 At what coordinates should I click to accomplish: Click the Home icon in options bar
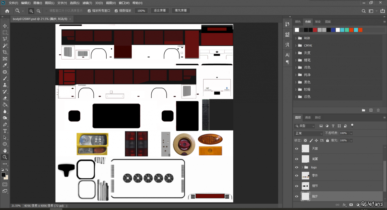coord(7,11)
